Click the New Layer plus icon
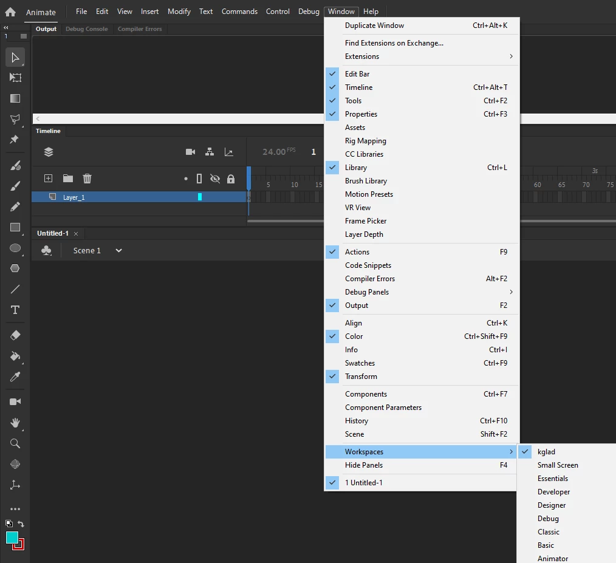The width and height of the screenshot is (616, 563). coord(48,179)
